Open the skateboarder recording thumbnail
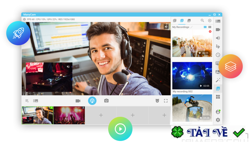Screen dimensions: 249x142 click(x=192, y=108)
